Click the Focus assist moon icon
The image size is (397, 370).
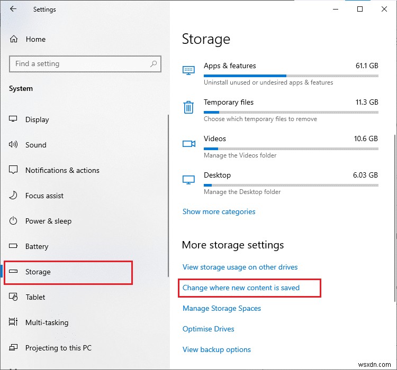14,196
